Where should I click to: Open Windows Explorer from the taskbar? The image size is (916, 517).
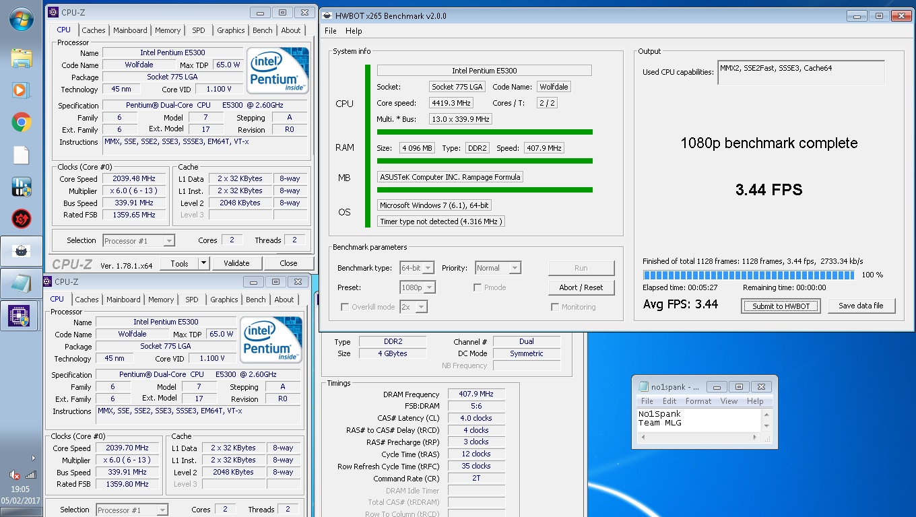(x=22, y=59)
